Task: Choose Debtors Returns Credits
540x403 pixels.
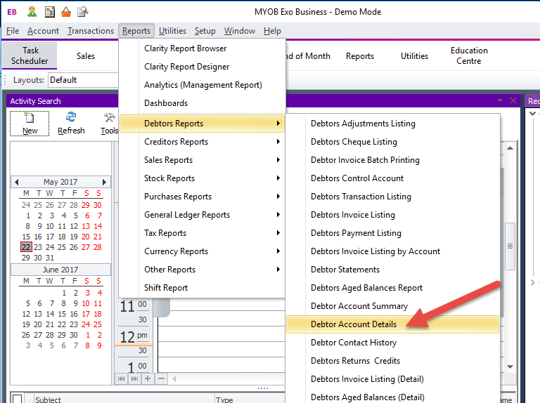Action: coord(392,361)
